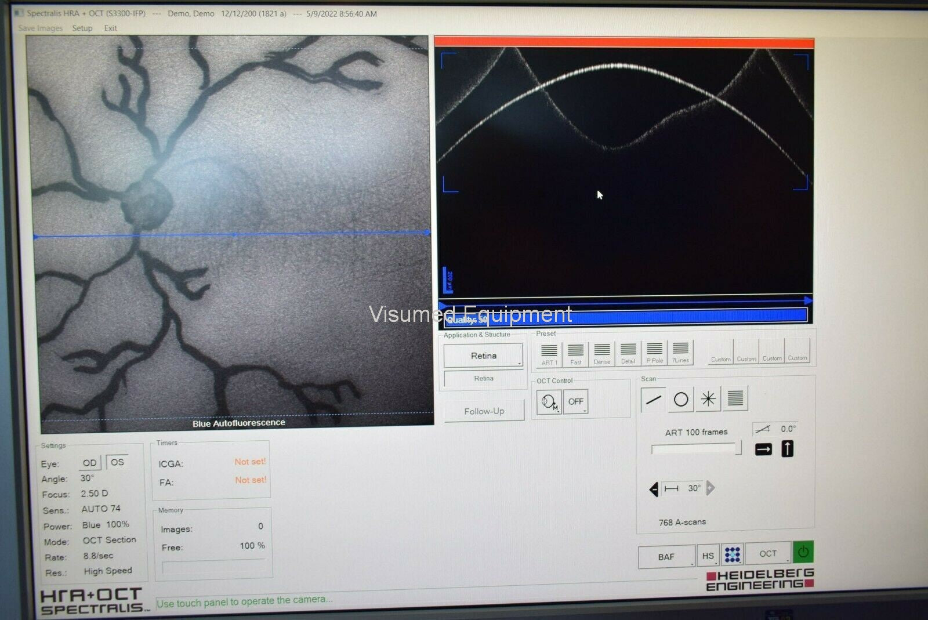The image size is (928, 620).
Task: Select the circle scan pattern
Action: coord(681,400)
